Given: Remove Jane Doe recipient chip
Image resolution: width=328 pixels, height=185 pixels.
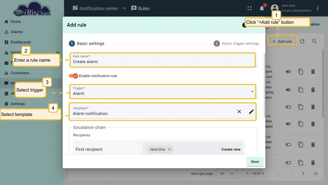Looking at the screenshot, I should tap(169, 149).
